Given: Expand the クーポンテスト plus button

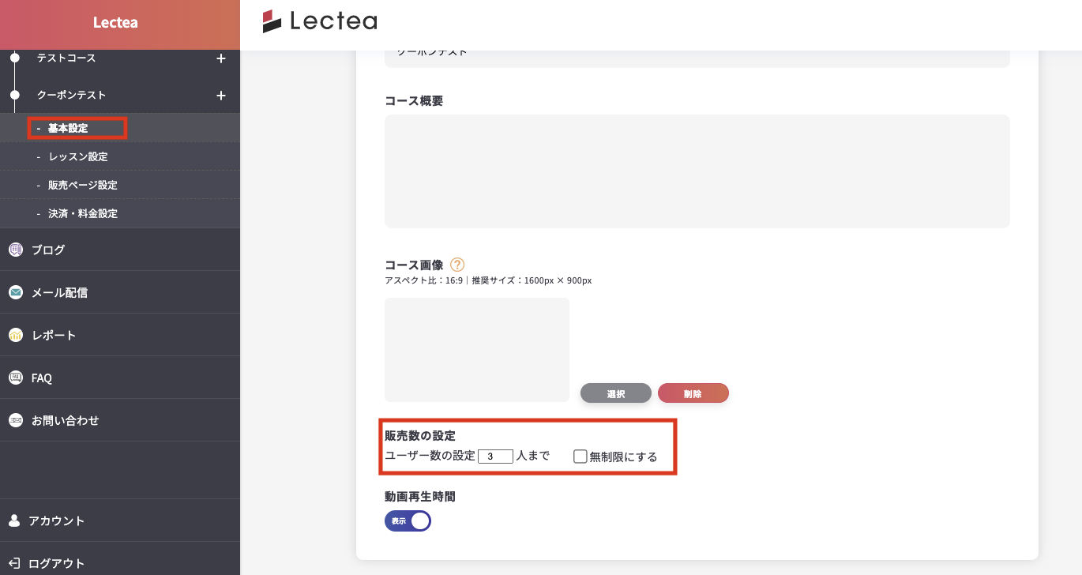Looking at the screenshot, I should pos(221,96).
